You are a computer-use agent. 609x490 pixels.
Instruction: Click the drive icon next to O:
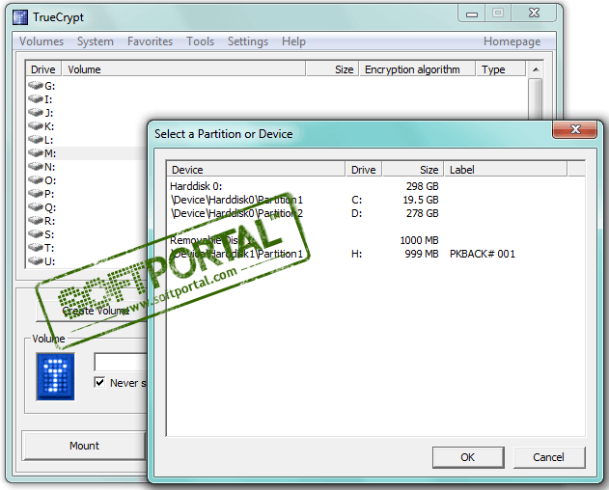tap(36, 179)
